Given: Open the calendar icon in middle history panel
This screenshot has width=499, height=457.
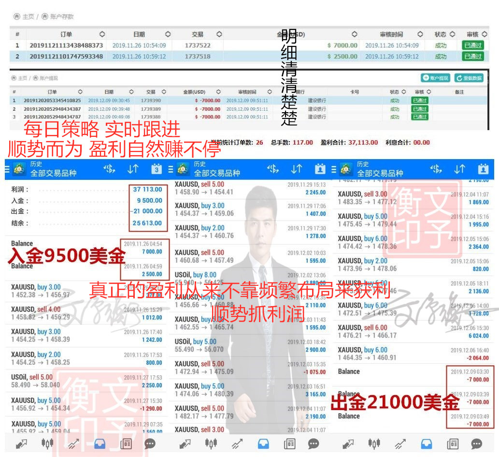Looking at the screenshot, I should point(320,169).
